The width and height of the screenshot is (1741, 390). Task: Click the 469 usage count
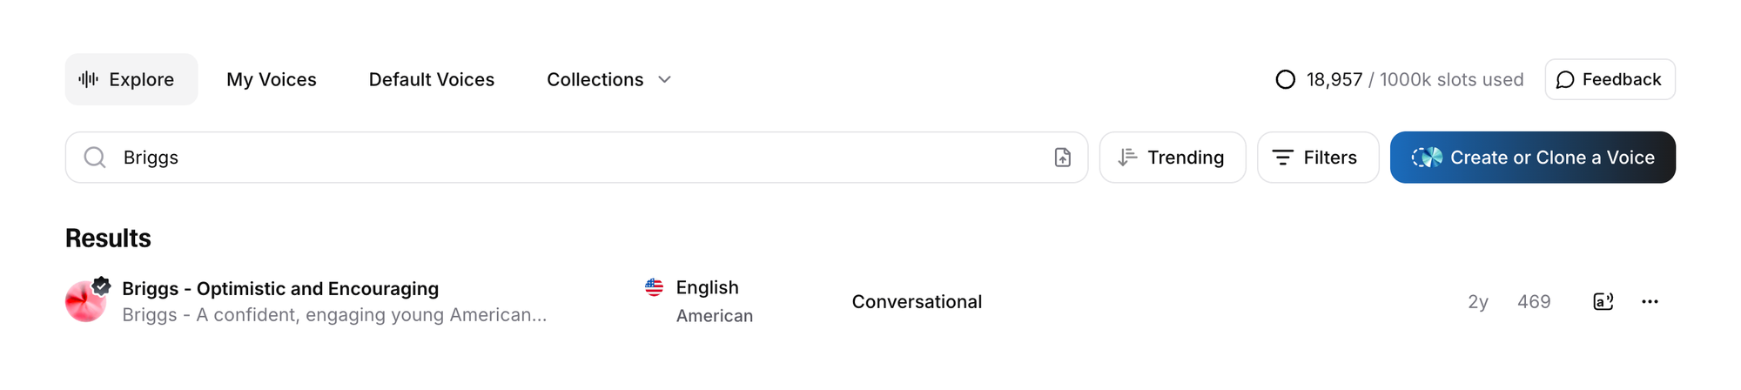pyautogui.click(x=1533, y=301)
